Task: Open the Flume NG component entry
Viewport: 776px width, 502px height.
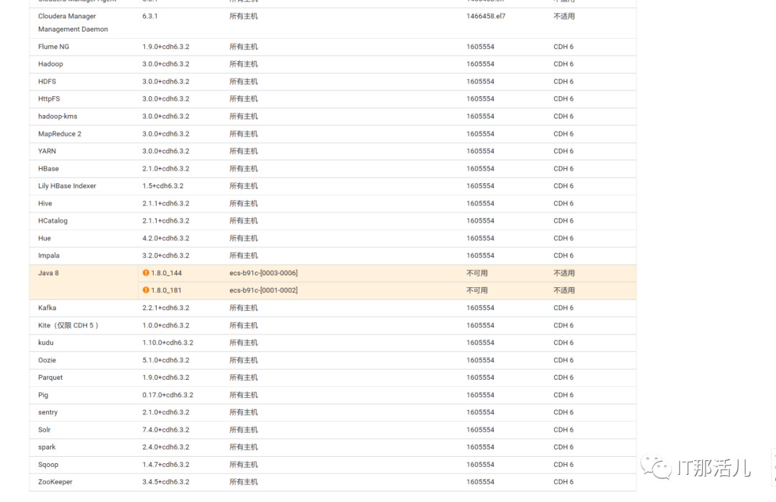Action: (54, 47)
